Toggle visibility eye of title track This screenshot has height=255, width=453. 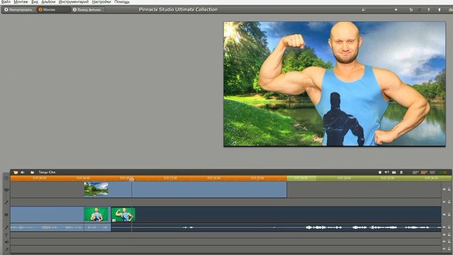click(x=445, y=234)
